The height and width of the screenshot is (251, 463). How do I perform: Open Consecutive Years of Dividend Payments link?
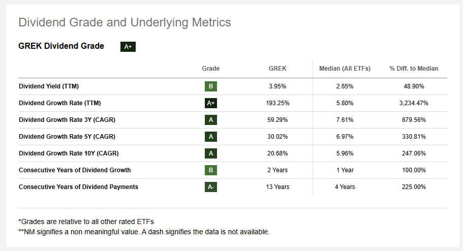click(78, 187)
